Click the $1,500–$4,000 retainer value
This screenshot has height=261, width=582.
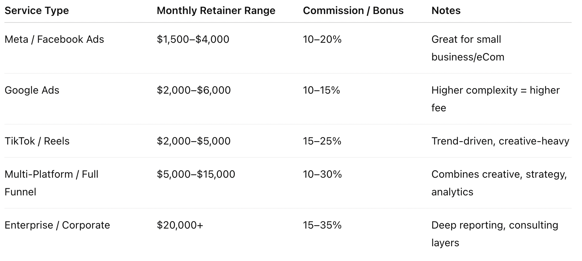point(193,39)
